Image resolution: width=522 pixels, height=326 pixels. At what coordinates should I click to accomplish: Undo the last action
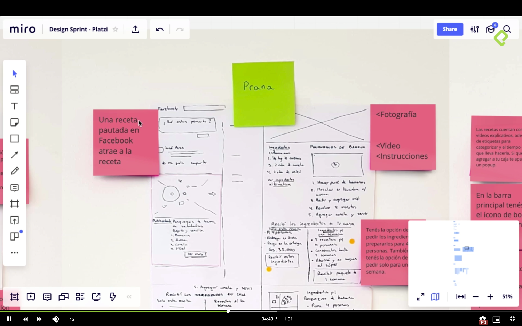point(160,30)
